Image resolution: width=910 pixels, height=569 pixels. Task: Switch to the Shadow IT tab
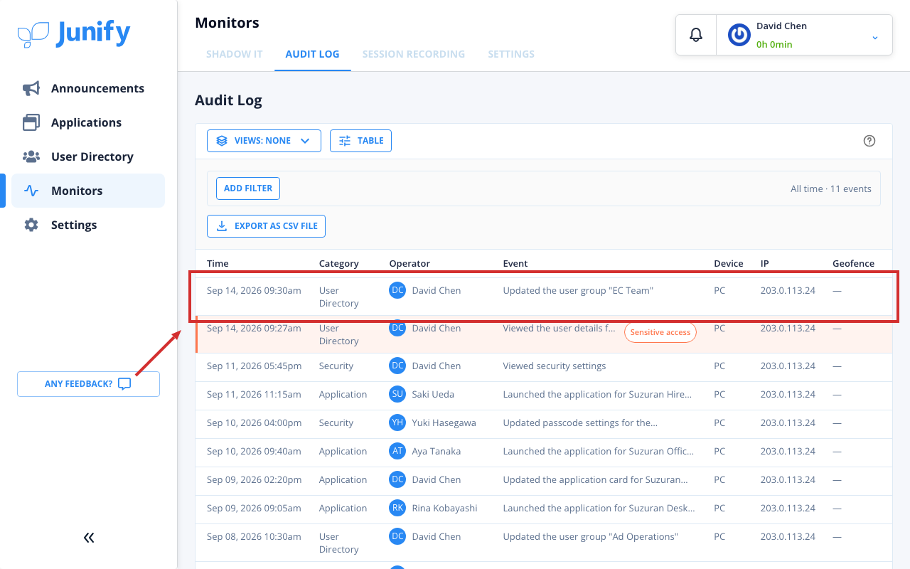[235, 54]
